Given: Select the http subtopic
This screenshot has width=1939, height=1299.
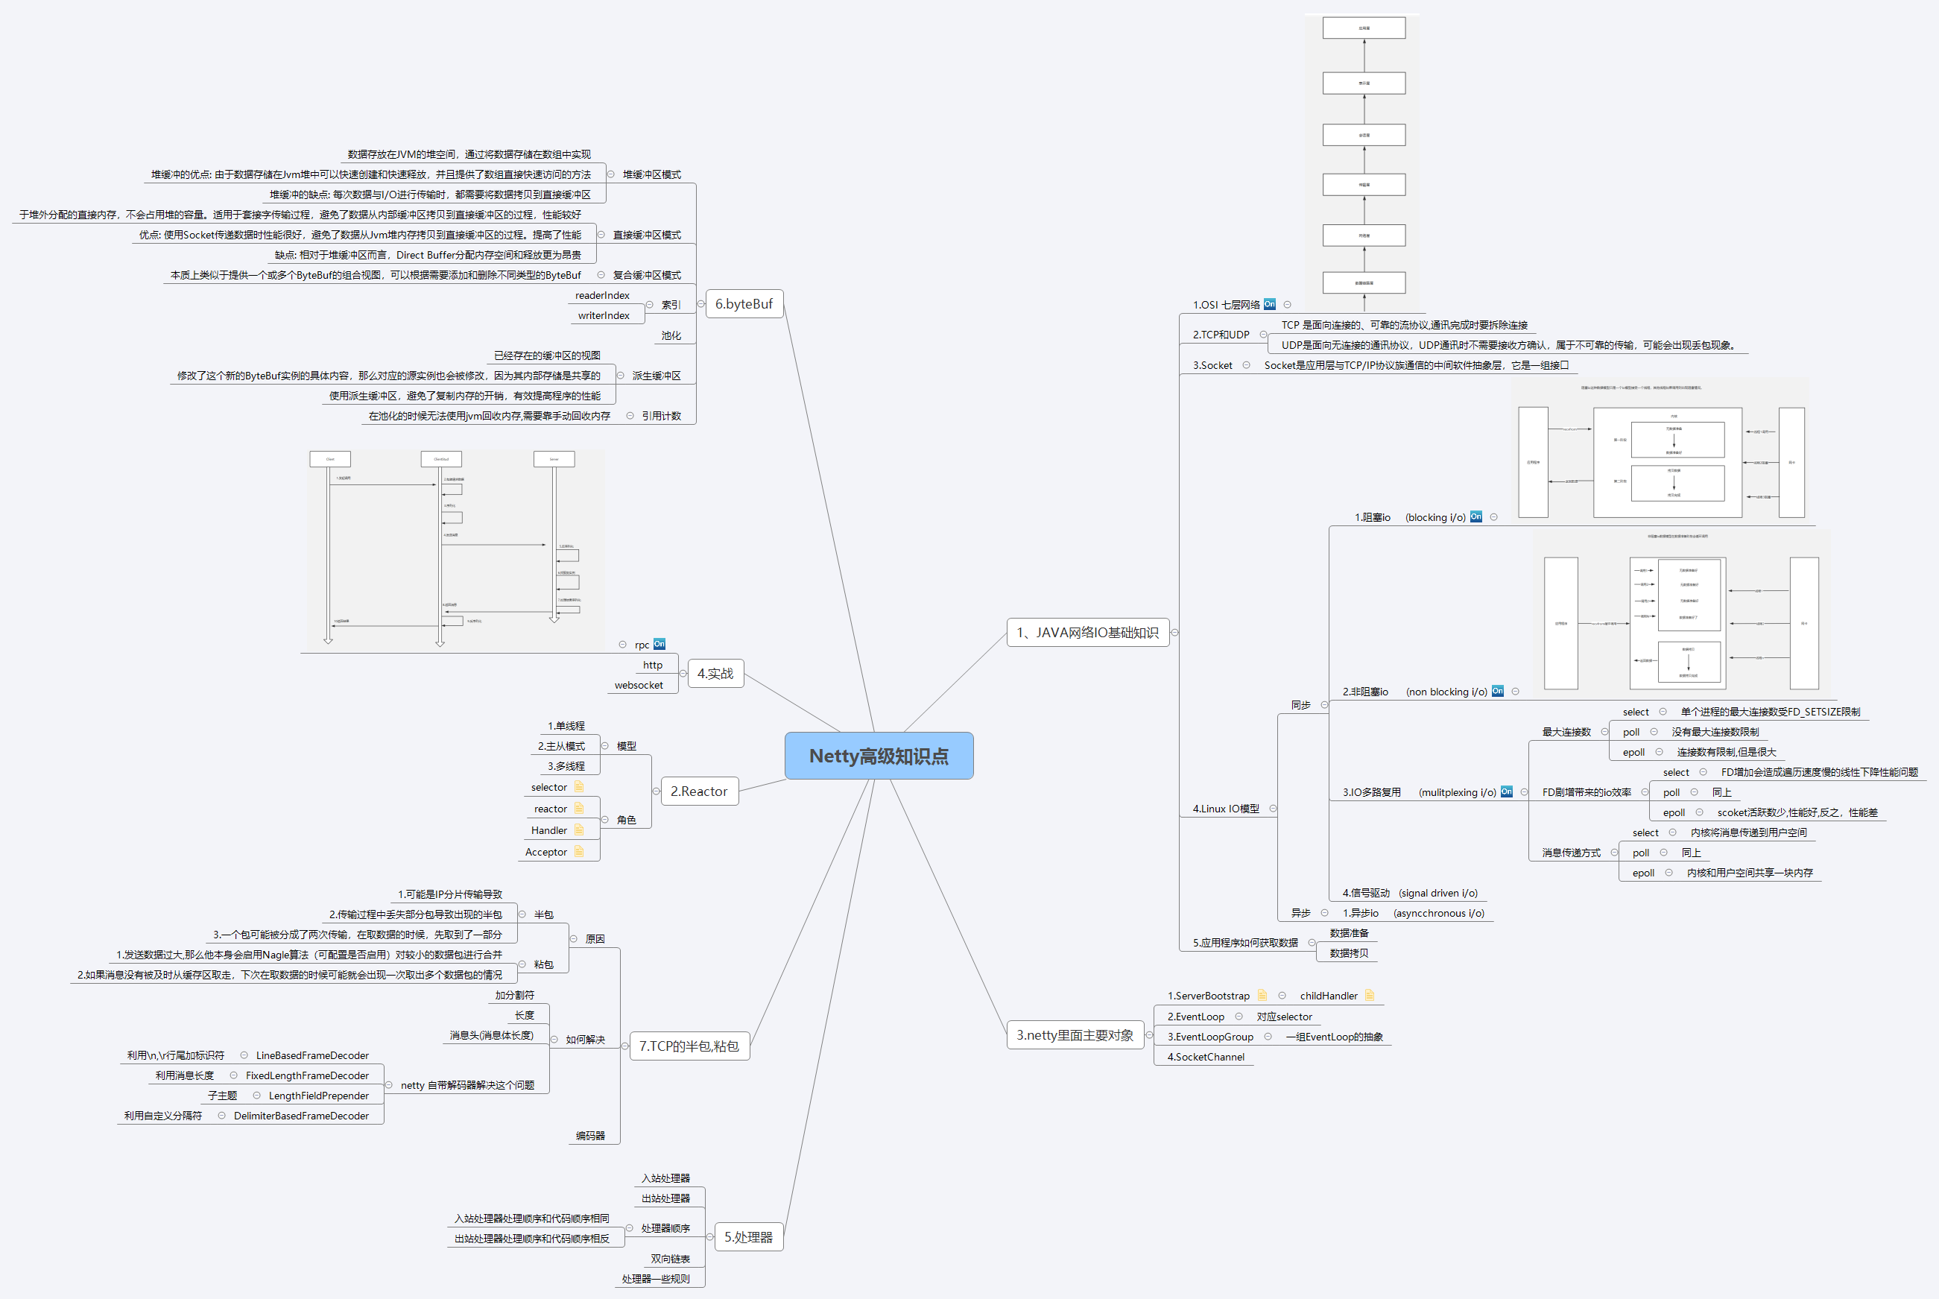Looking at the screenshot, I should click(653, 665).
